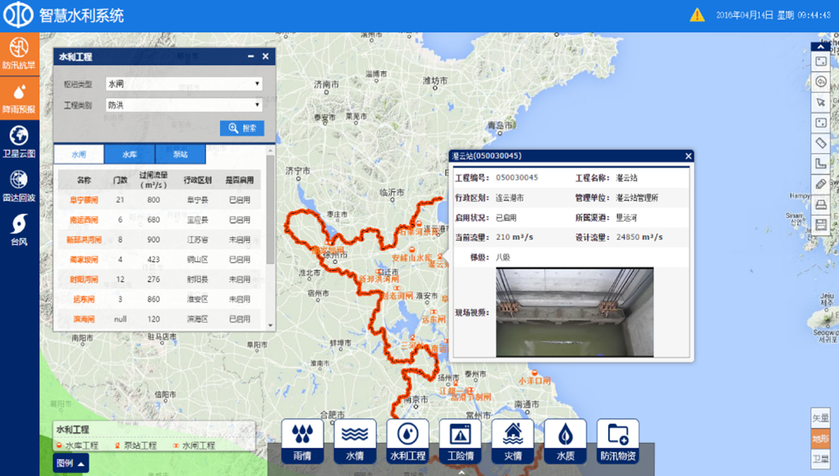
Task: Toggle the 地形 terrain map layer
Action: [x=821, y=438]
